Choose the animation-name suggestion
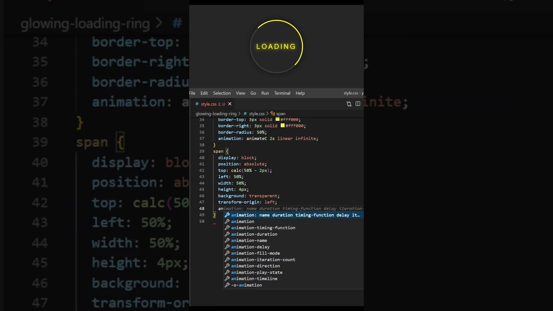This screenshot has width=553, height=311. [293, 240]
